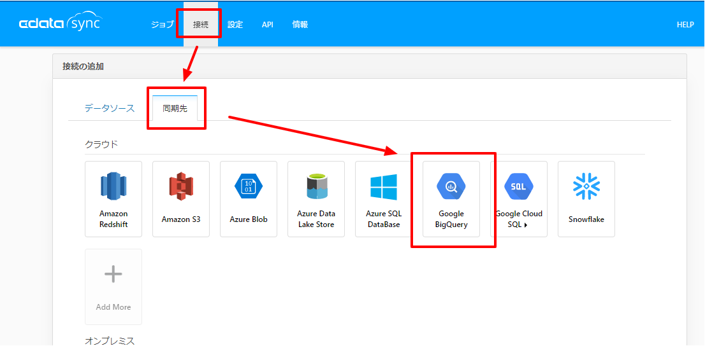Open the ジョブ menu
The image size is (705, 346).
(163, 25)
